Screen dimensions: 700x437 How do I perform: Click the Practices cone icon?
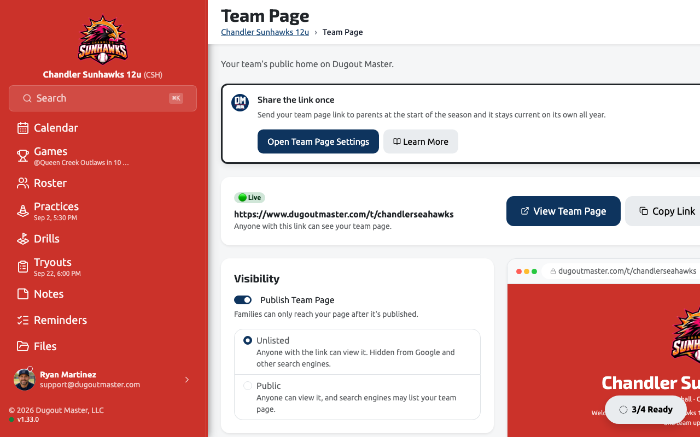click(x=23, y=211)
